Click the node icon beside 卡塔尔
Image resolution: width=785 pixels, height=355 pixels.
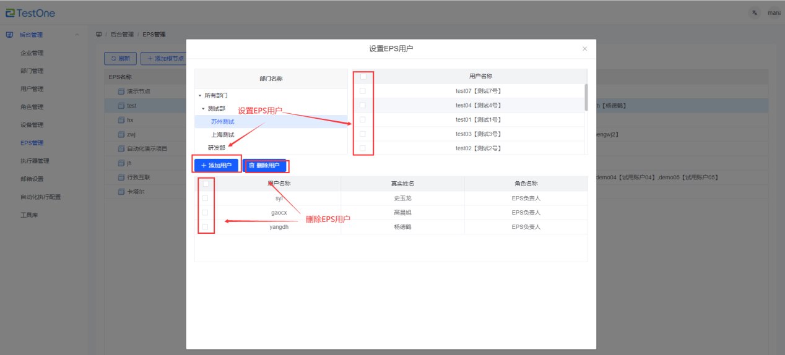tap(121, 192)
